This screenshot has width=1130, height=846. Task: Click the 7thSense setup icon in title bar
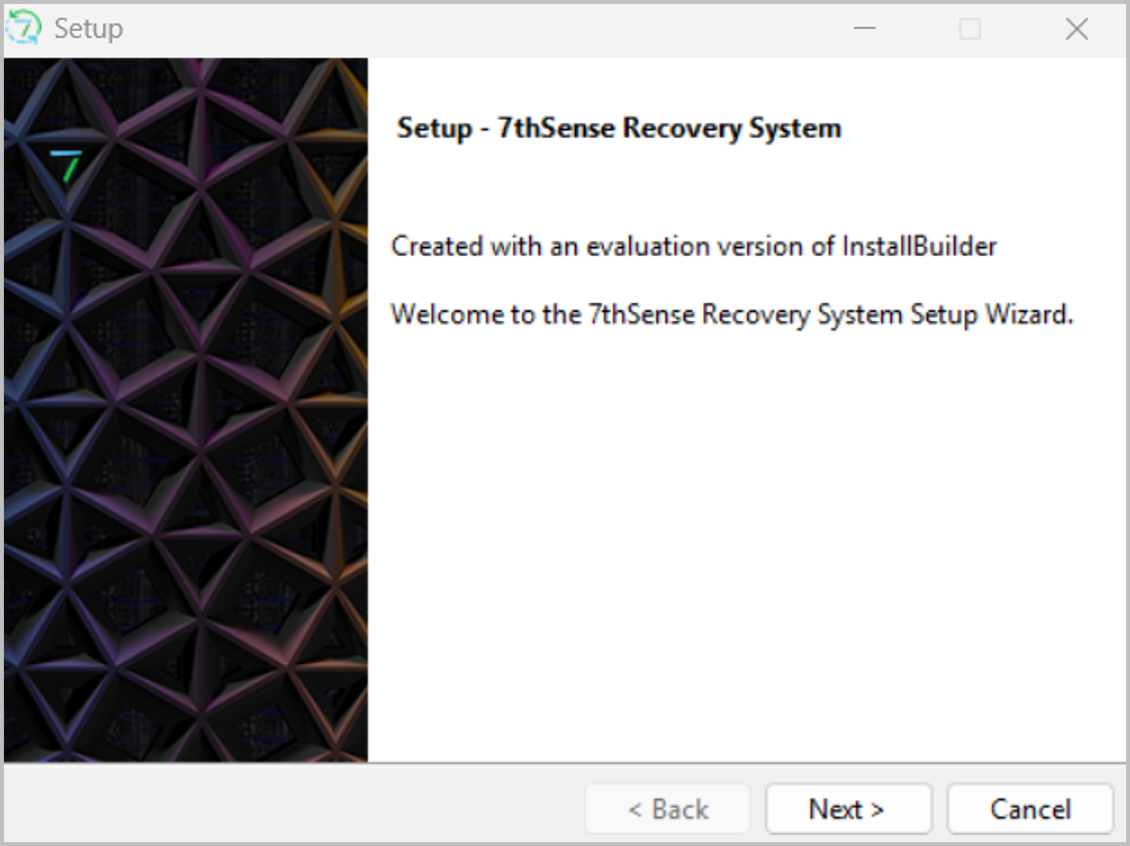tap(24, 27)
